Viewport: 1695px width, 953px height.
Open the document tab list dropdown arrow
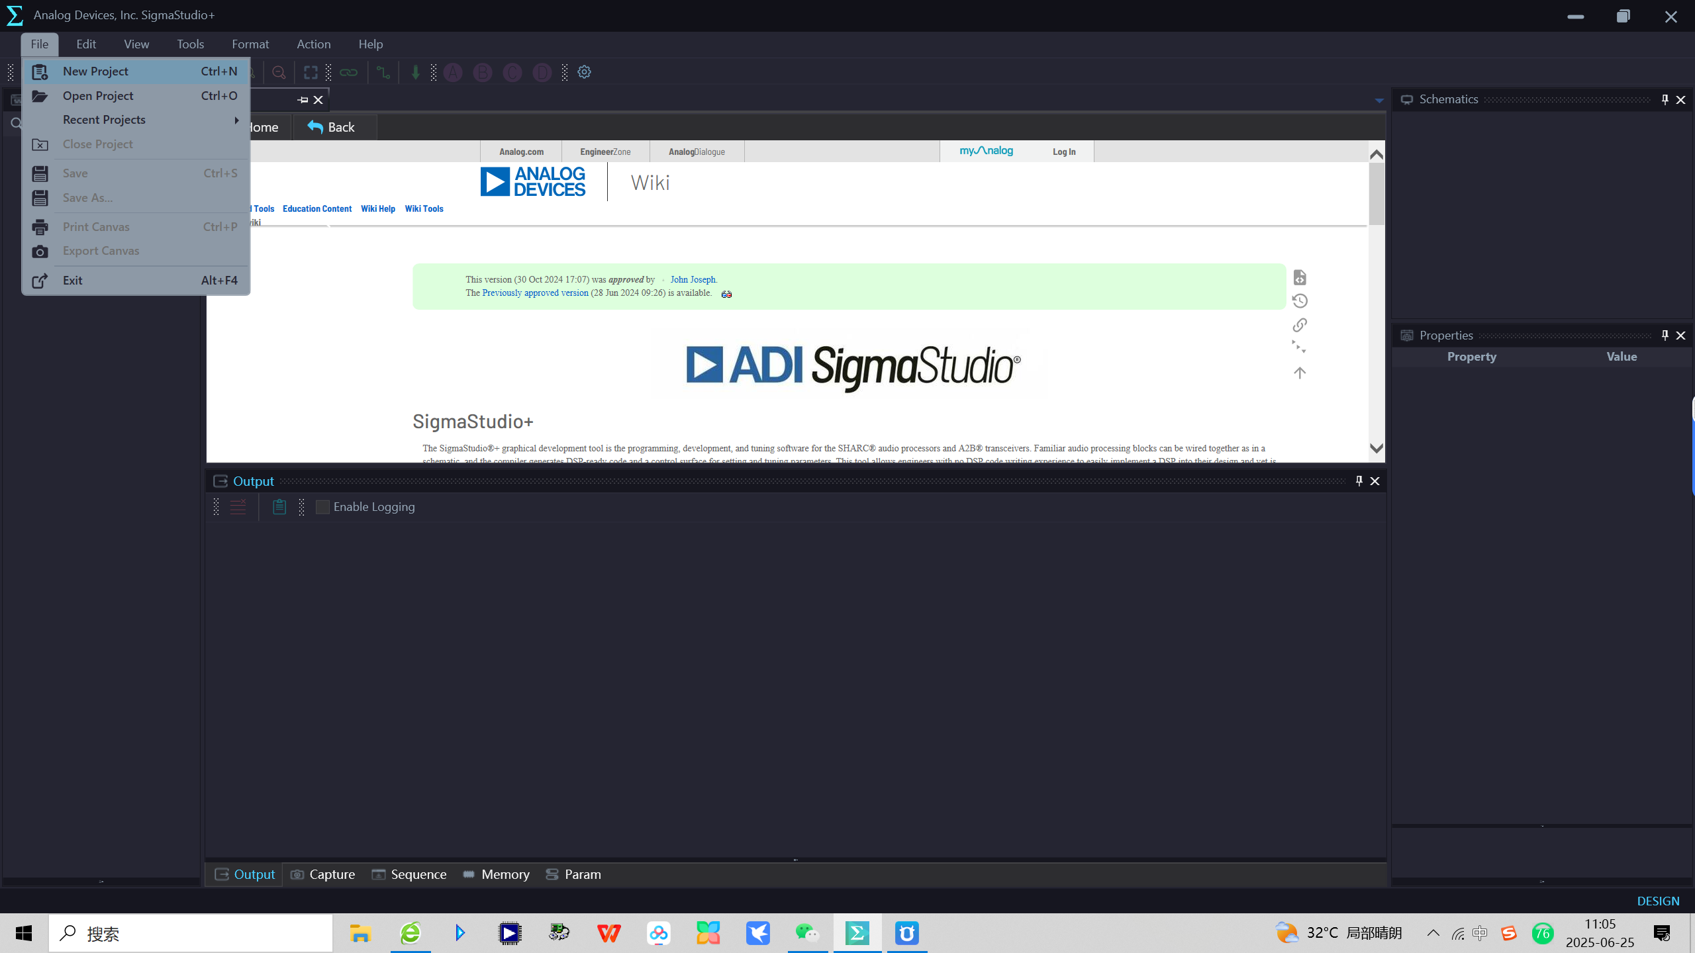[1379, 101]
